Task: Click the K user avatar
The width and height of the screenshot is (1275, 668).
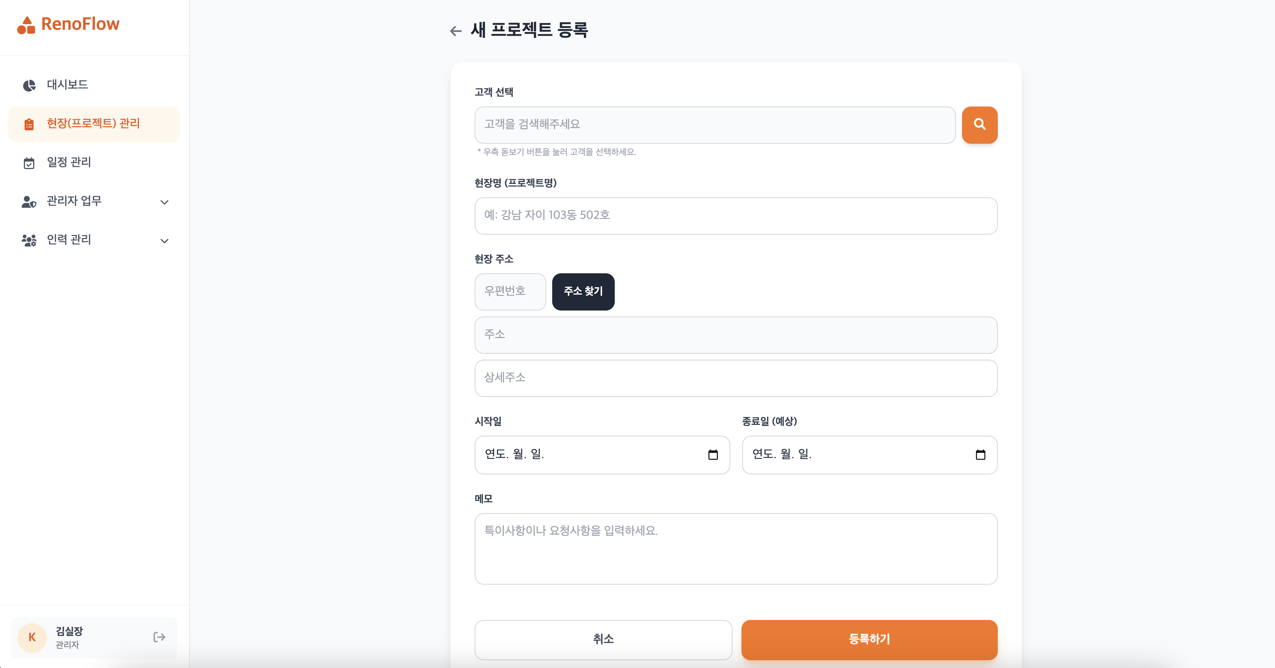Action: [x=32, y=637]
